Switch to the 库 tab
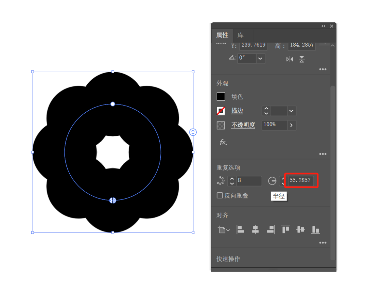Screen dimensions: 367x291 pos(241,35)
